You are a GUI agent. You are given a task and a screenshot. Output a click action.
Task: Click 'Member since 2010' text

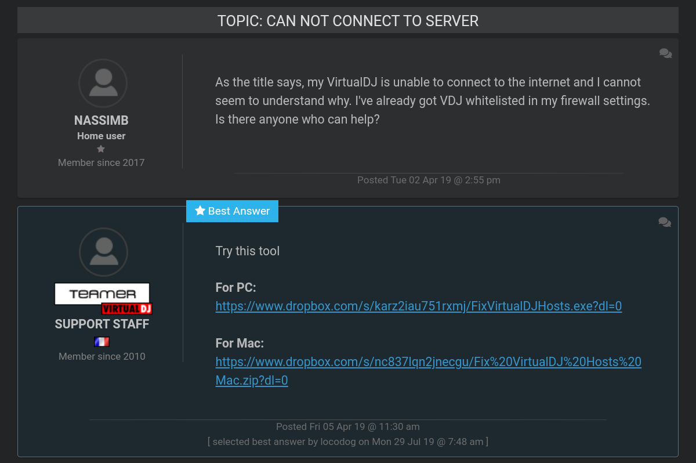102,356
